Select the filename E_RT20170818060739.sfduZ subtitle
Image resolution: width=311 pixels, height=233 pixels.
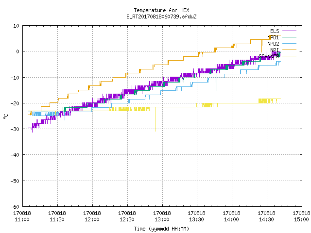click(161, 17)
